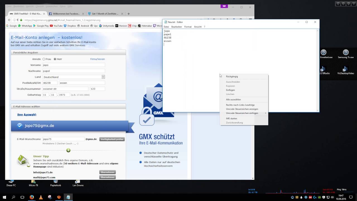Image resolution: width=357 pixels, height=201 pixels.
Task: Switch to Editor notepad taskbar icon
Action: (x=68, y=197)
